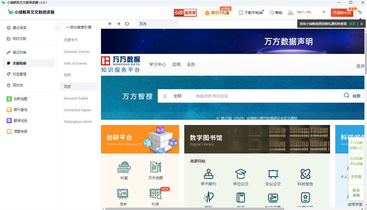Click the horizontal scrollbar at the bottom
367x210 pixels.
[195, 209]
